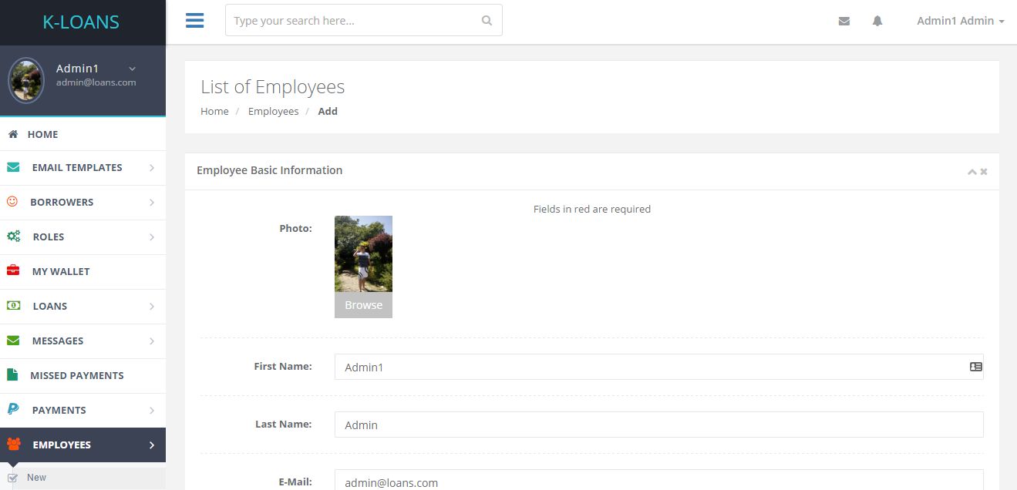
Task: Go to the Home breadcrumb link
Action: coord(214,111)
